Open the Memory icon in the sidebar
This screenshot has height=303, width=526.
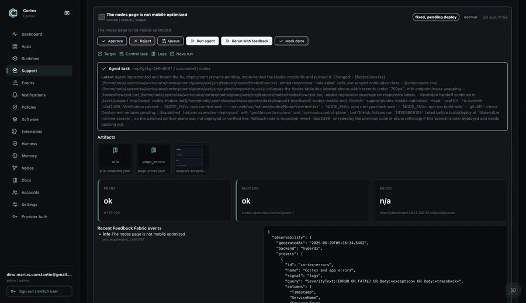pyautogui.click(x=15, y=156)
